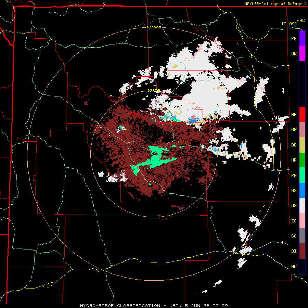Click the GR legend label

point(294,130)
